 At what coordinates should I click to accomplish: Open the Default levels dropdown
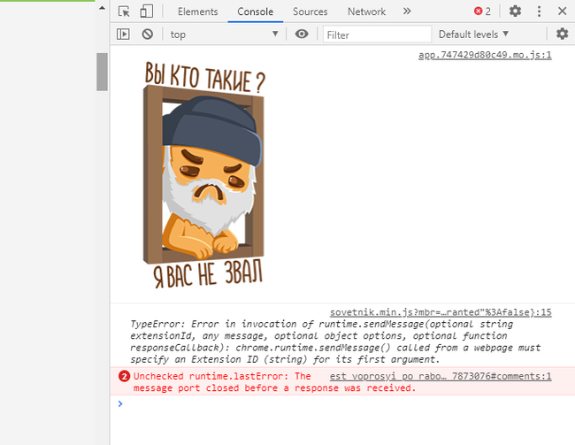(x=473, y=35)
